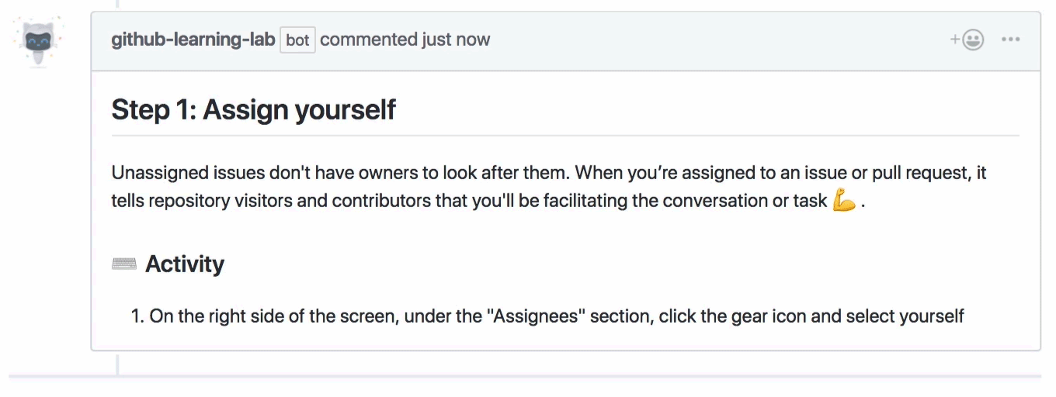The height and width of the screenshot is (397, 1056).
Task: Click the list instruction about the gear icon
Action: coord(556,316)
